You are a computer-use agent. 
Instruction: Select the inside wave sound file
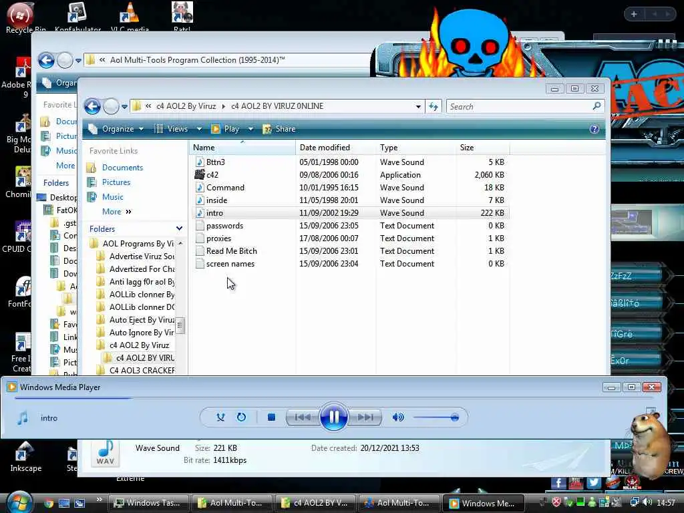pos(350,200)
